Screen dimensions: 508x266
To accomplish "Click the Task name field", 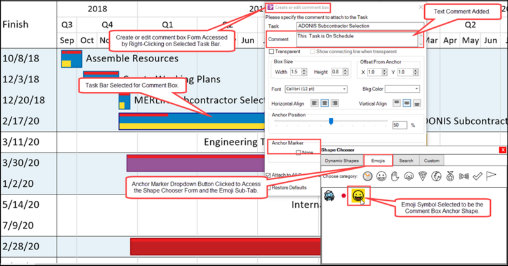I will coord(360,26).
